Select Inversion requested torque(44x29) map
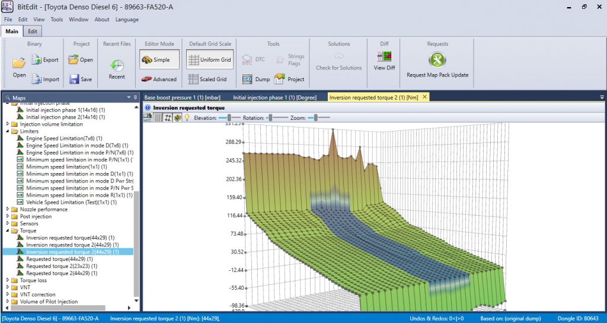 [71, 238]
